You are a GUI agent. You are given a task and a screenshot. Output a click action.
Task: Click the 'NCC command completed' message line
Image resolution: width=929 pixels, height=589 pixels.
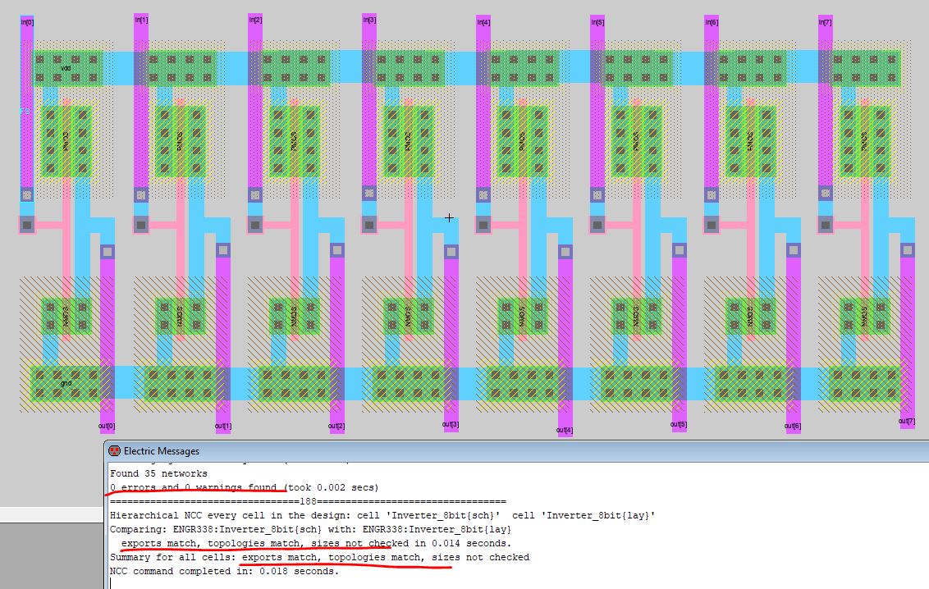pyautogui.click(x=223, y=571)
